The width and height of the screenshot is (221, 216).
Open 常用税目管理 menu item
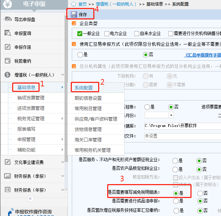[88, 109]
